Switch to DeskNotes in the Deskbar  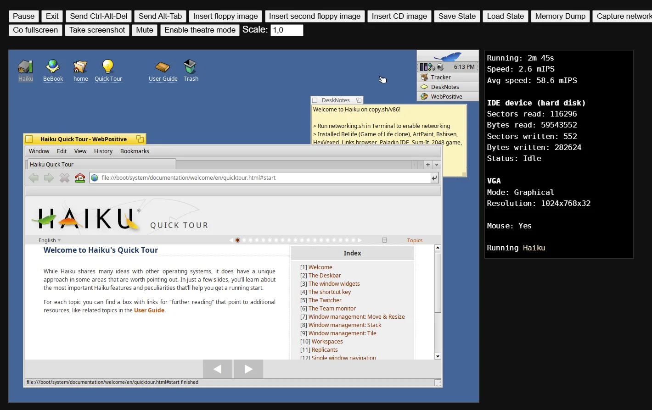pos(448,87)
